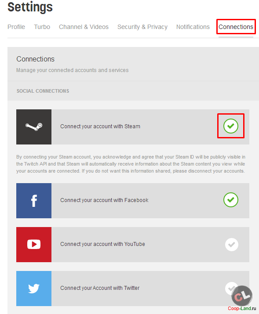Select the Notifications tab

[x=193, y=27]
